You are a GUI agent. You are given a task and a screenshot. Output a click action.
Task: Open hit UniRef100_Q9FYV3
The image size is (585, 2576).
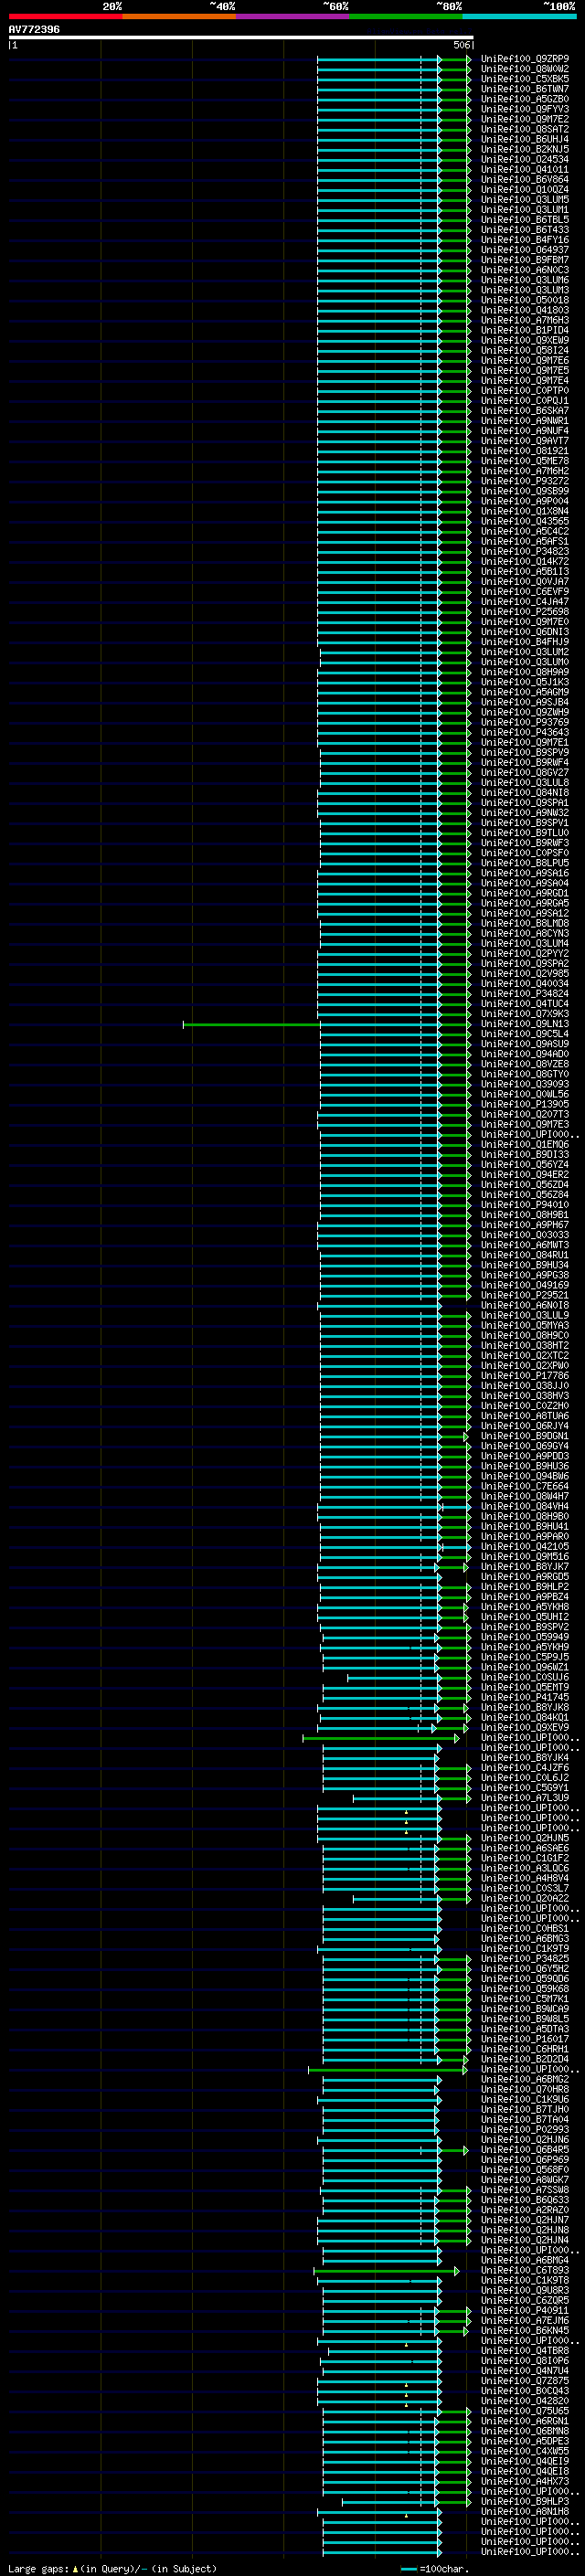pyautogui.click(x=525, y=109)
